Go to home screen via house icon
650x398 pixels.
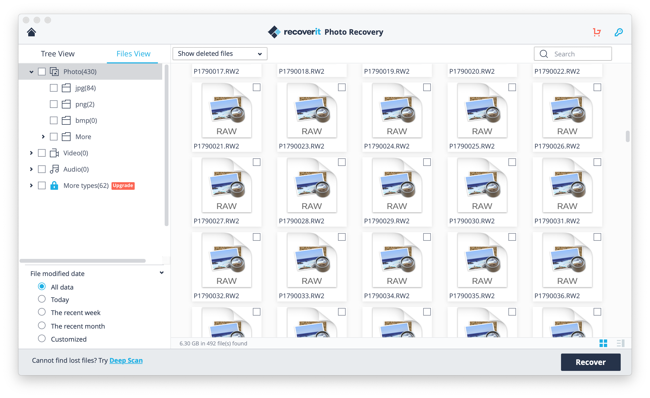coord(31,32)
